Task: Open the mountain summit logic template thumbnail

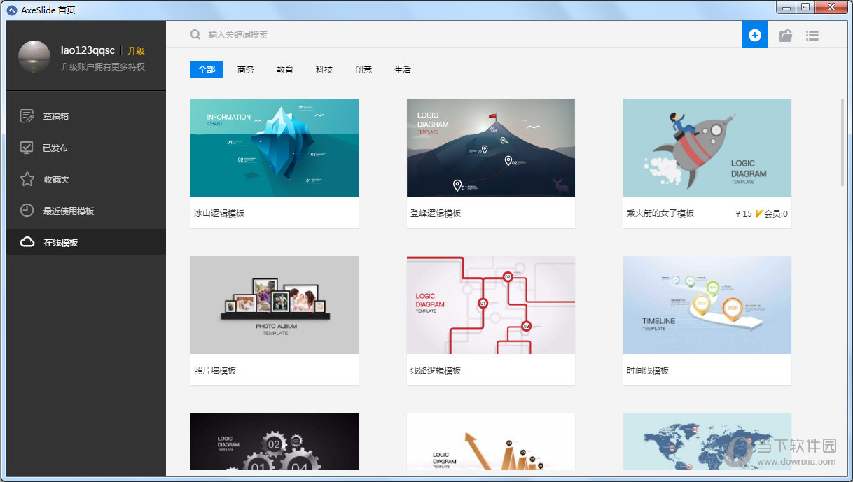Action: point(491,148)
